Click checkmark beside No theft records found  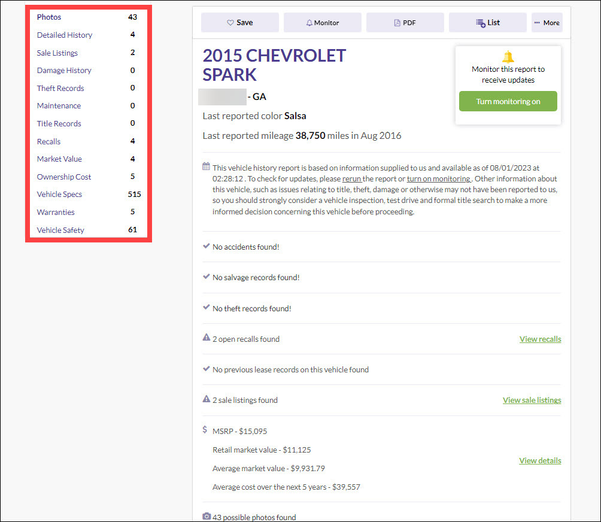[206, 307]
